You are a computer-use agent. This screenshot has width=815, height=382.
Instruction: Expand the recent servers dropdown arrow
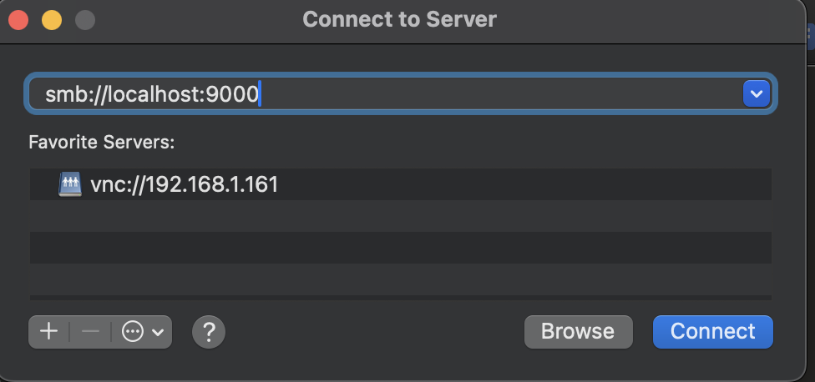(756, 93)
